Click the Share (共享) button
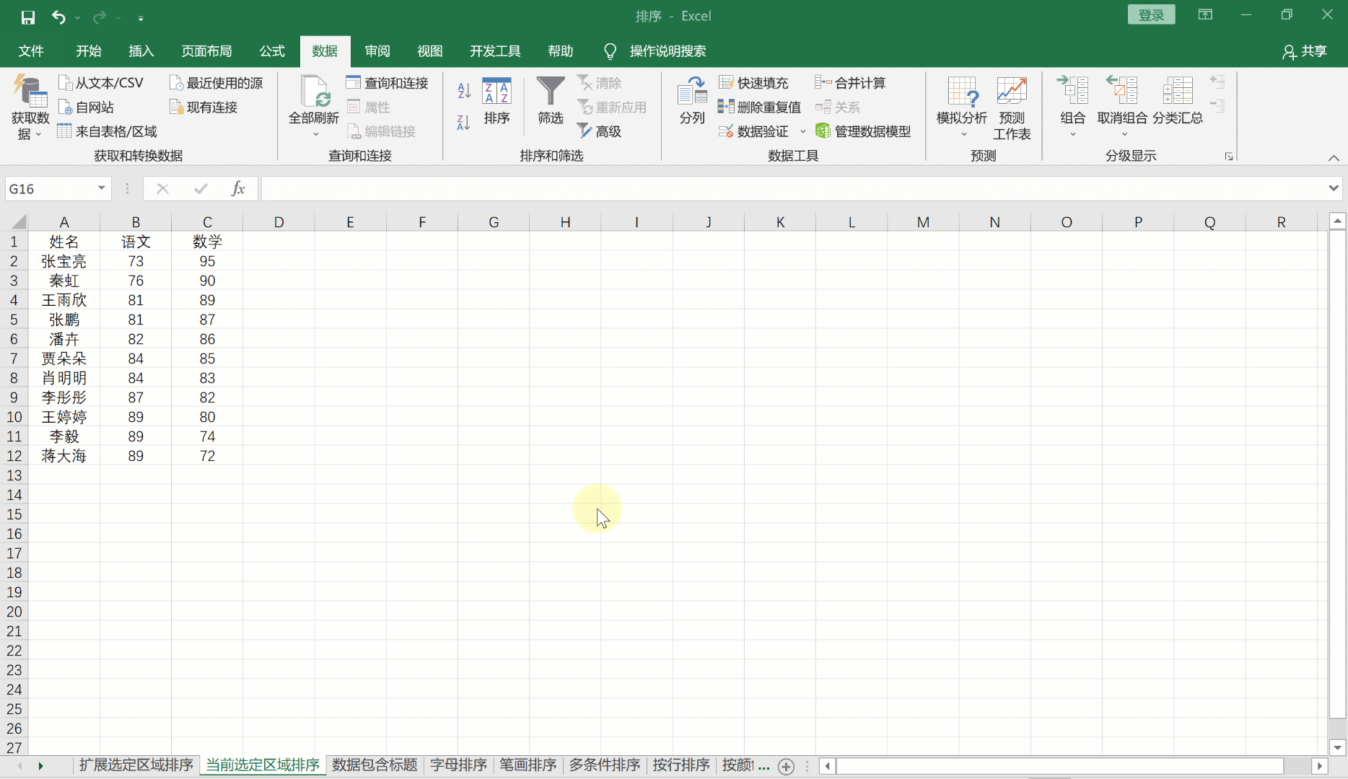 tap(1305, 52)
